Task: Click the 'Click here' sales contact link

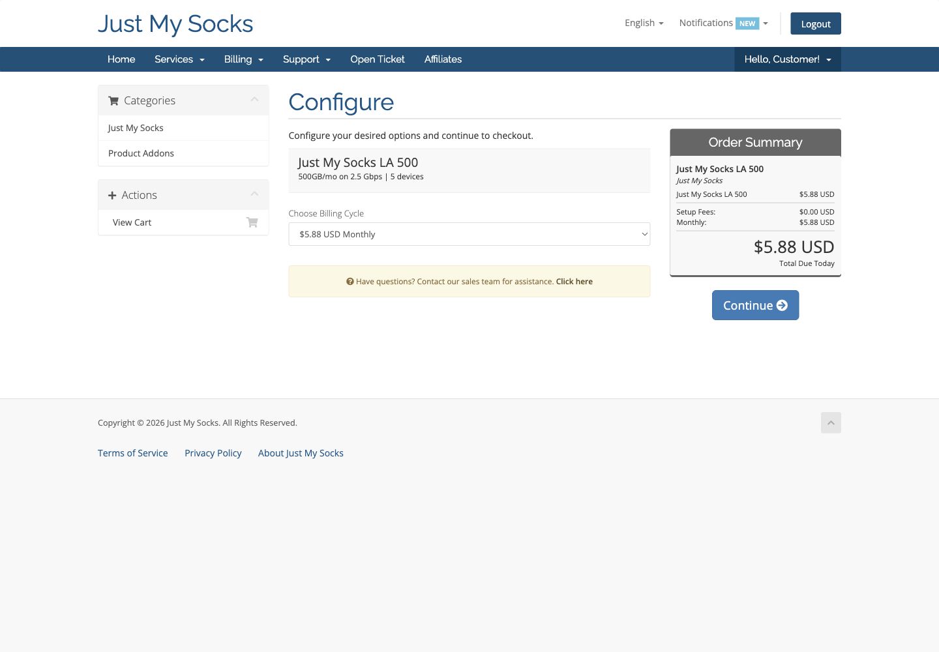Action: click(x=574, y=282)
